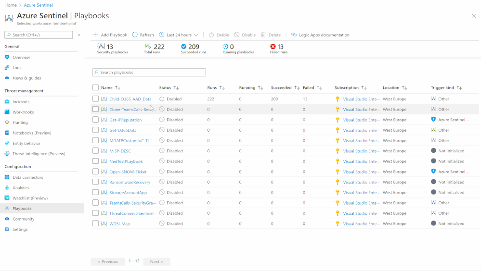Check the RansomwareRecovery row checkbox
The height and width of the screenshot is (271, 481).
(x=95, y=182)
